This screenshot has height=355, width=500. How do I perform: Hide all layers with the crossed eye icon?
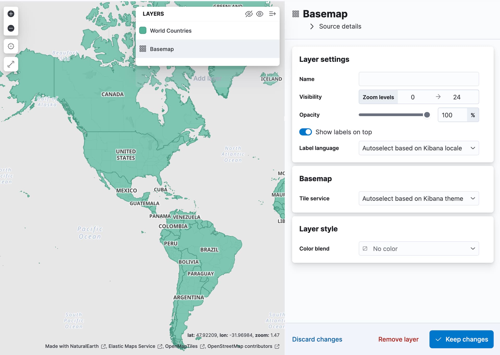(x=249, y=14)
